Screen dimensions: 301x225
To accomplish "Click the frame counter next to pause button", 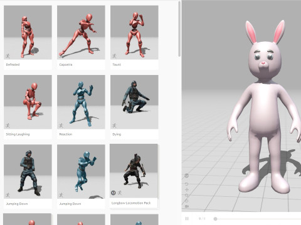I will (x=202, y=219).
